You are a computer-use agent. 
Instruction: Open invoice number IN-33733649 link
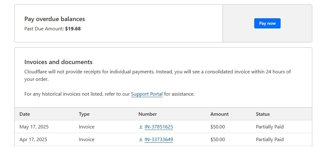pos(159,139)
